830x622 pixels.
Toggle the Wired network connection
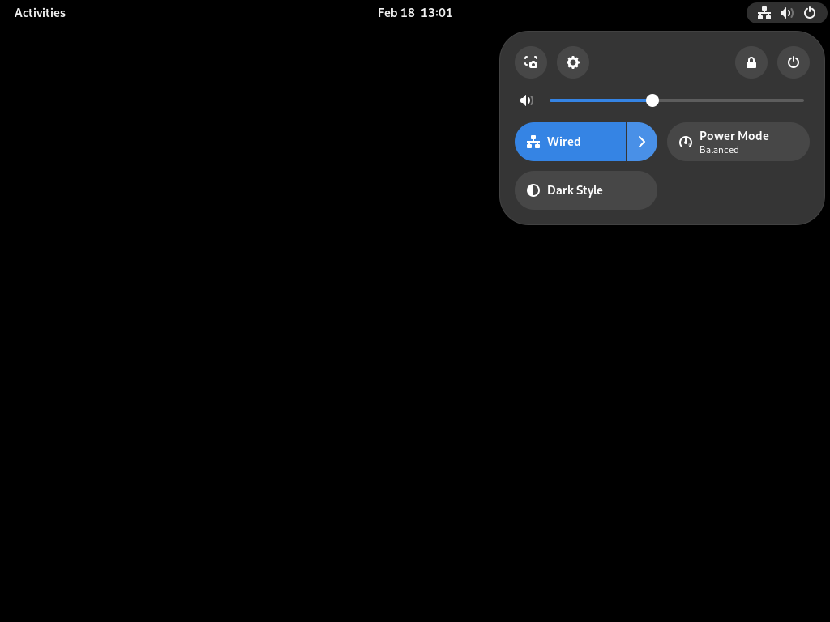tap(570, 142)
